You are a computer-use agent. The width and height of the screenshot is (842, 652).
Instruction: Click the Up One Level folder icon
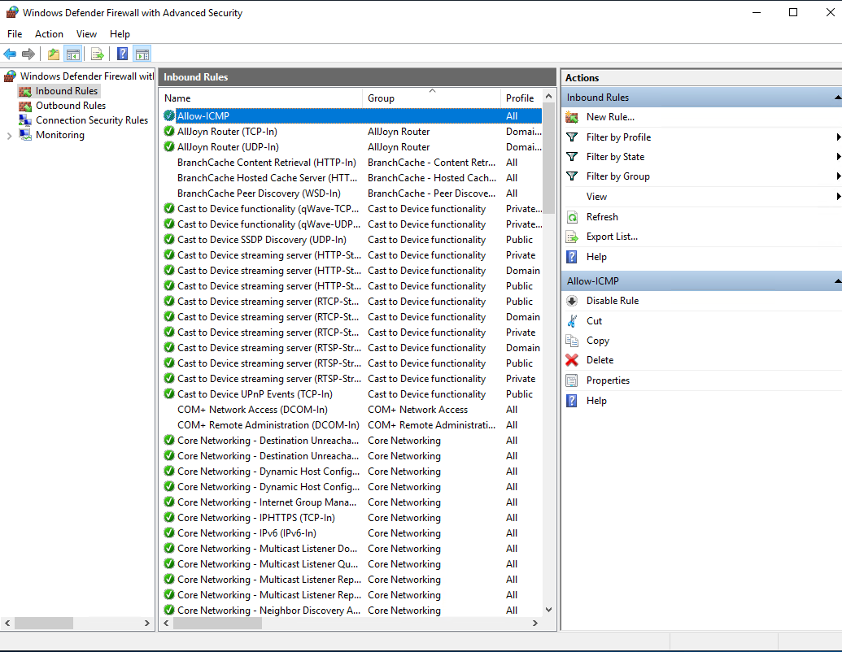coord(54,54)
